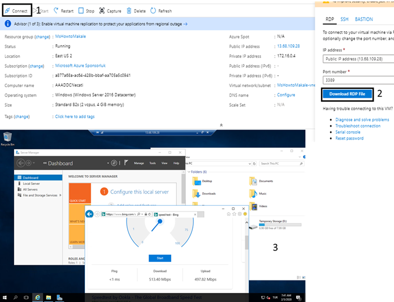Open the View menu in Server Manager
This screenshot has height=302, width=394.
coord(164,163)
